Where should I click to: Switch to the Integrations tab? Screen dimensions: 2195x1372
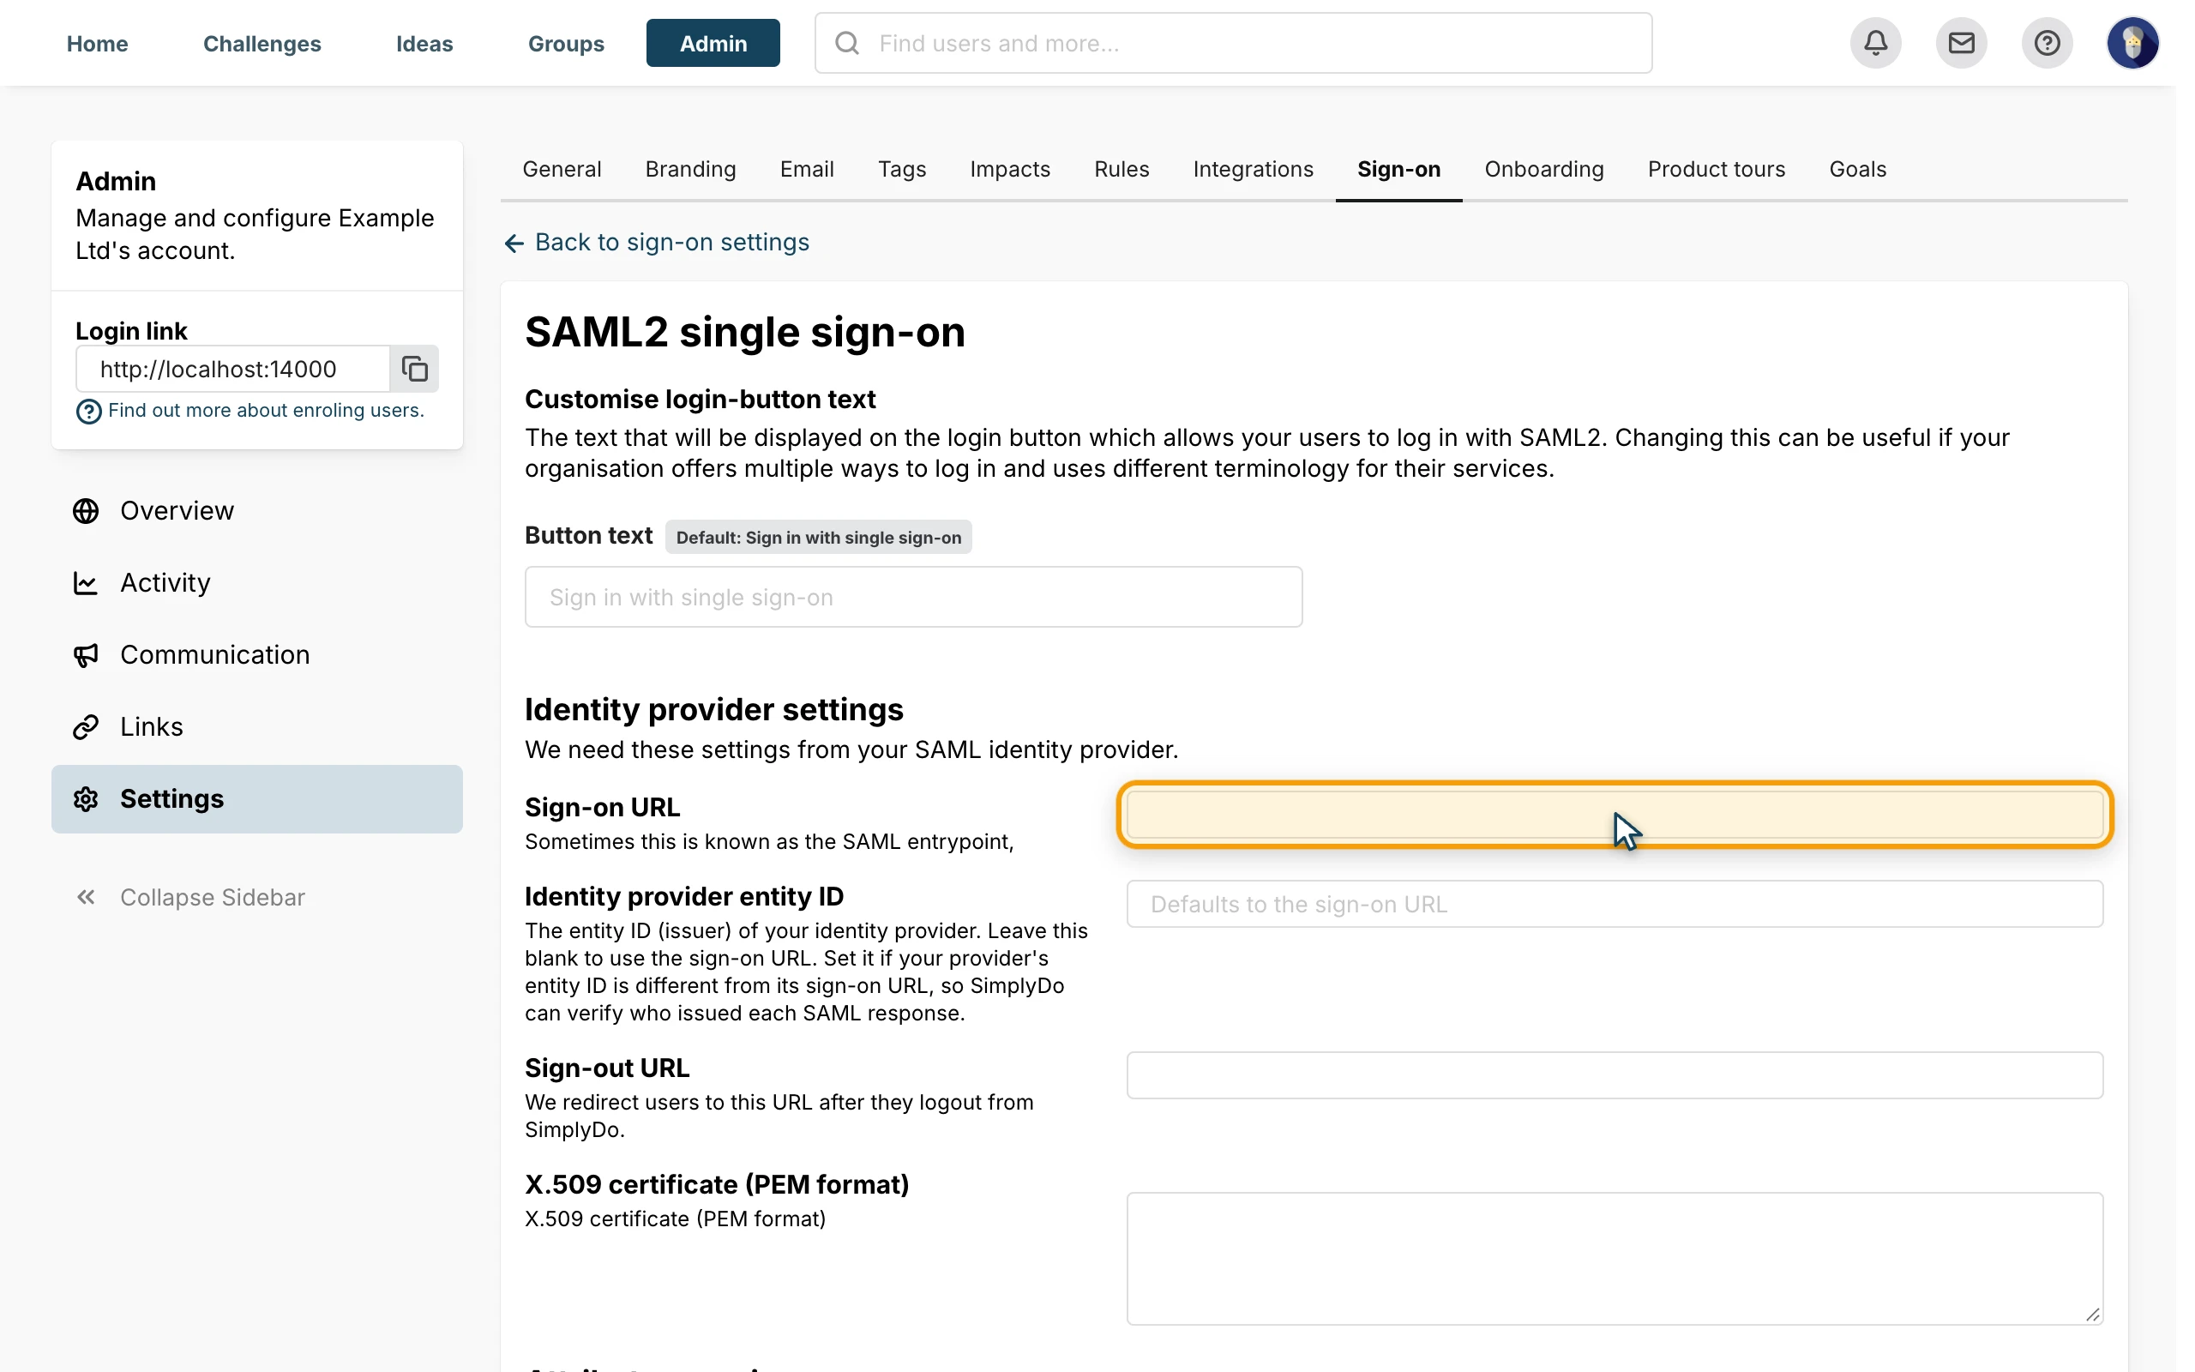[1253, 169]
